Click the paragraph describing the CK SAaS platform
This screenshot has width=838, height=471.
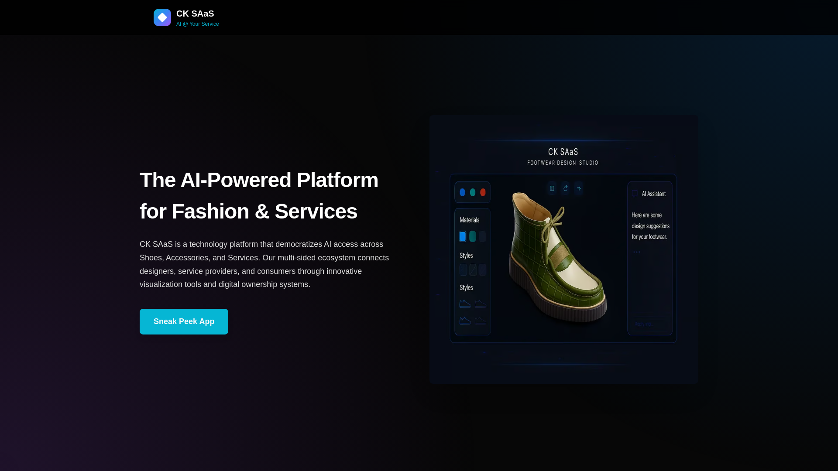[x=264, y=264]
